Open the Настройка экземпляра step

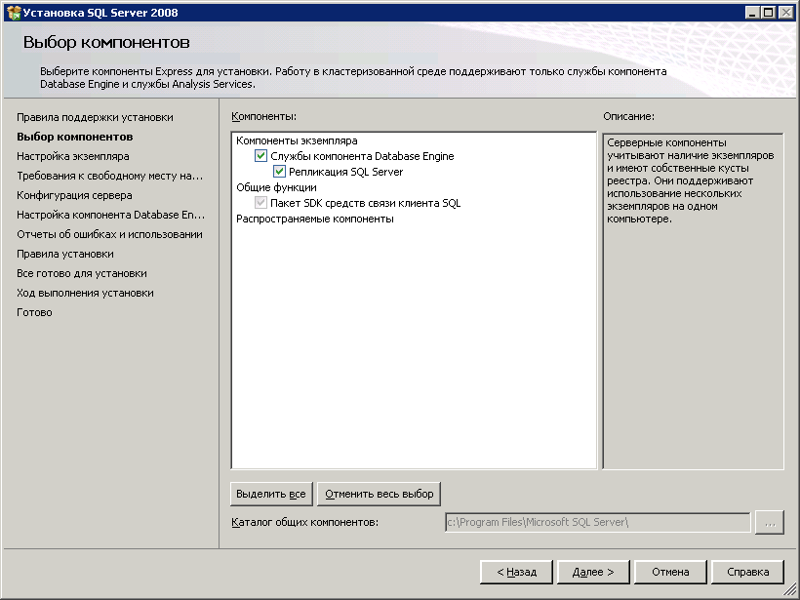[73, 156]
